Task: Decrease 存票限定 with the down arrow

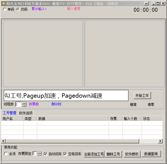Action: pyautogui.click(x=39, y=154)
